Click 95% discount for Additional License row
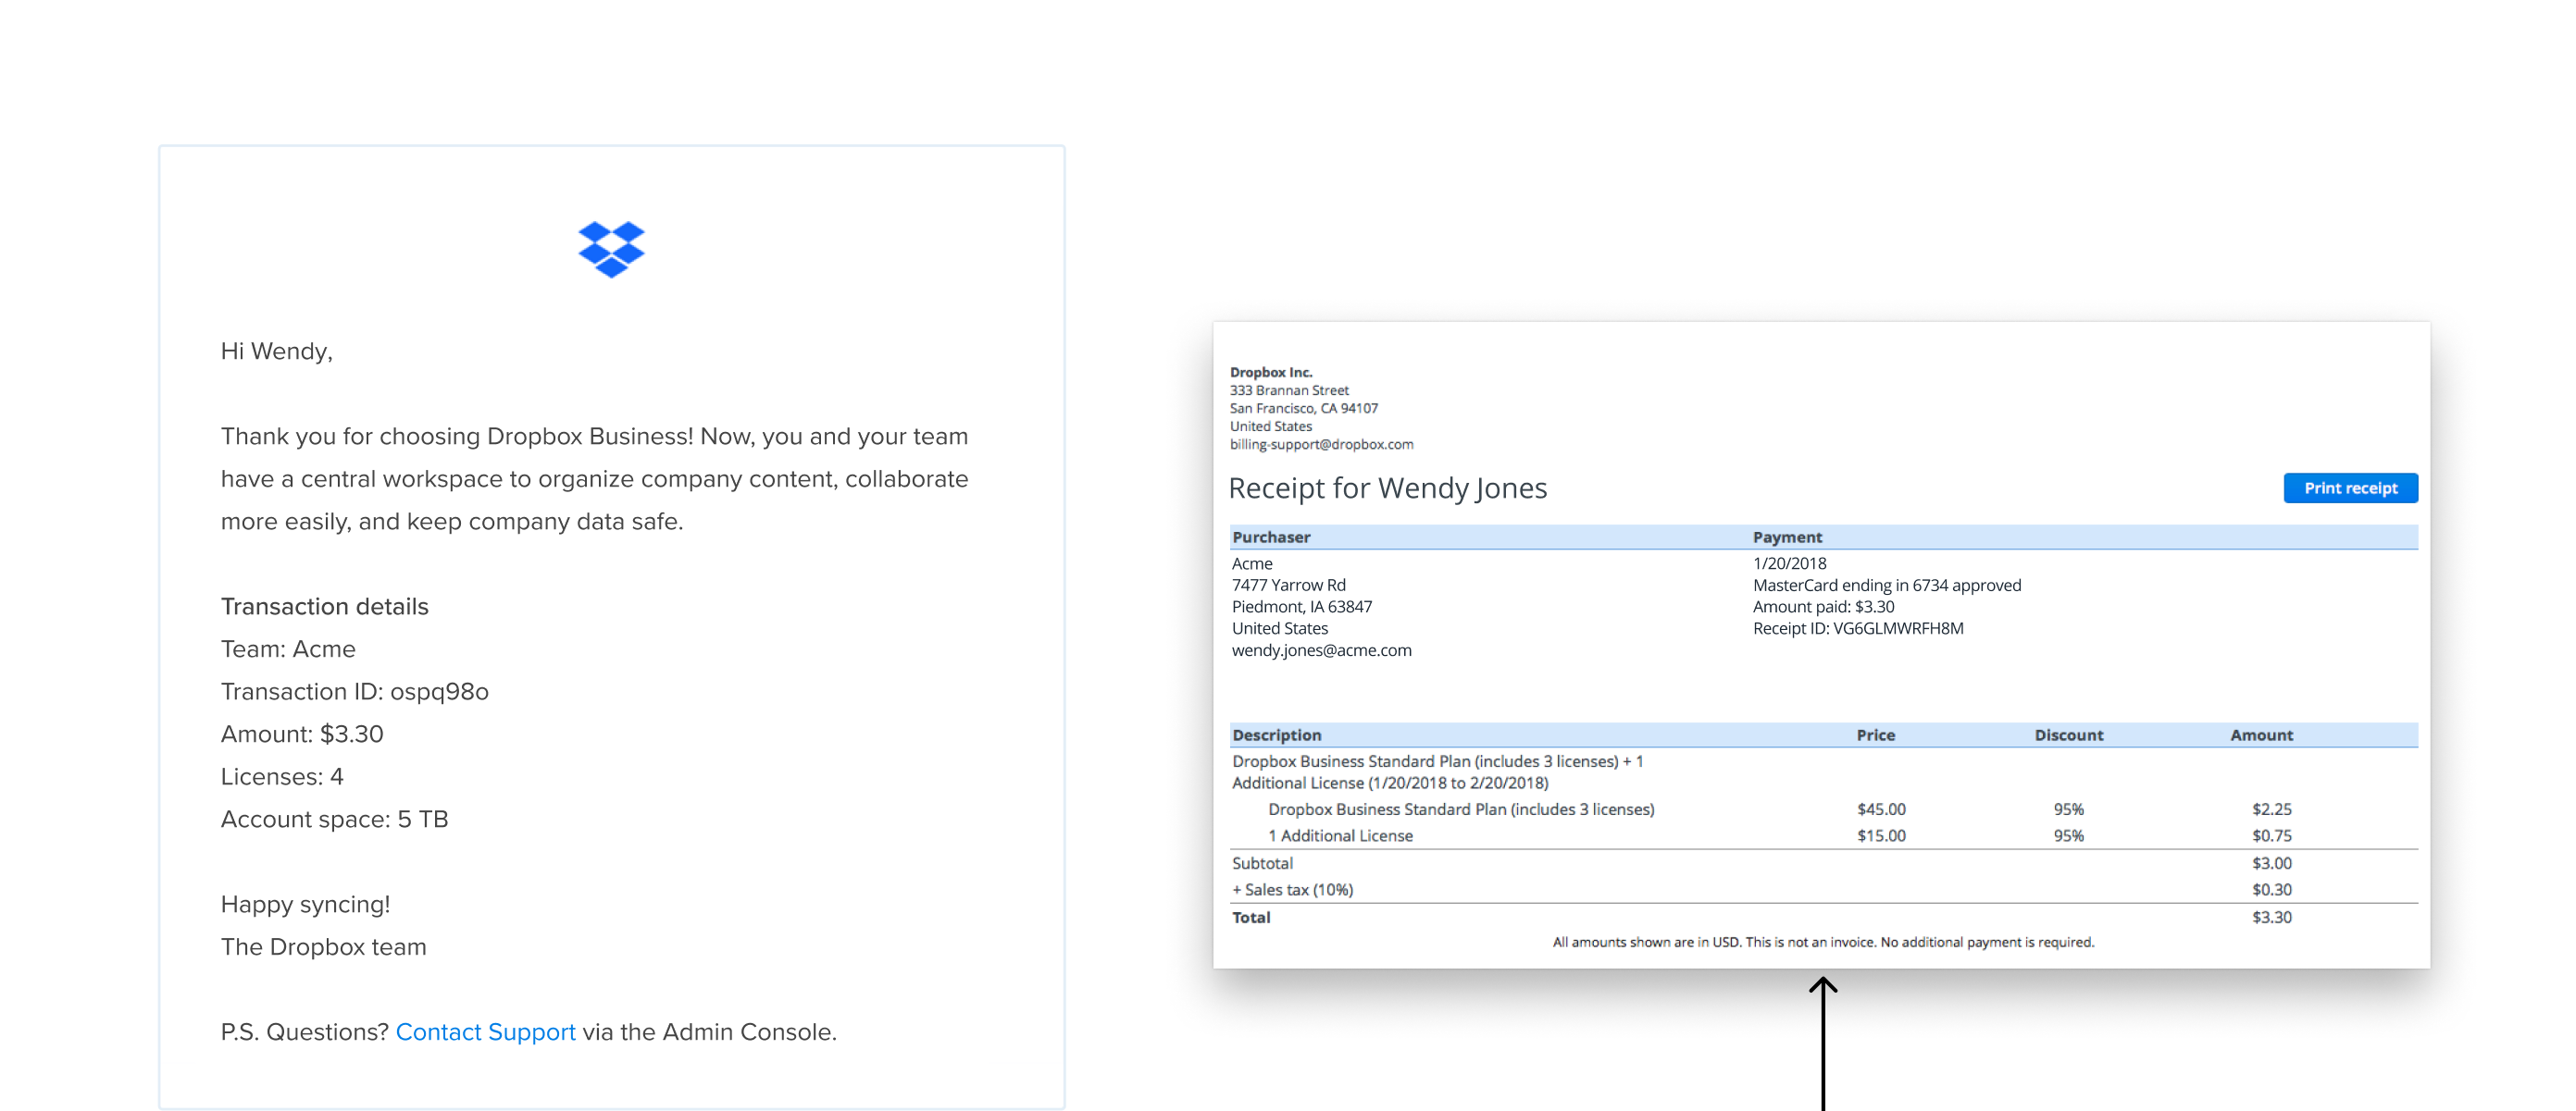Viewport: 2576px width, 1111px height. click(2068, 835)
